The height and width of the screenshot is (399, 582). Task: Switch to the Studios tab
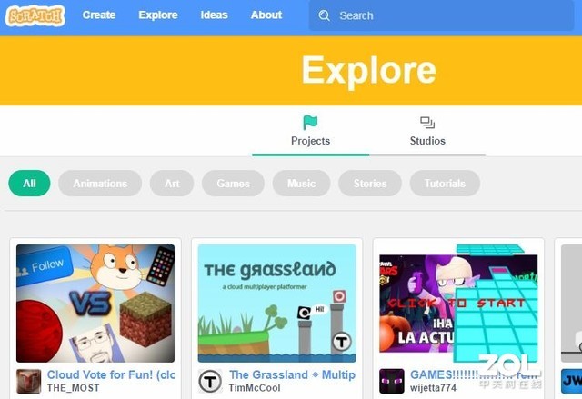427,131
